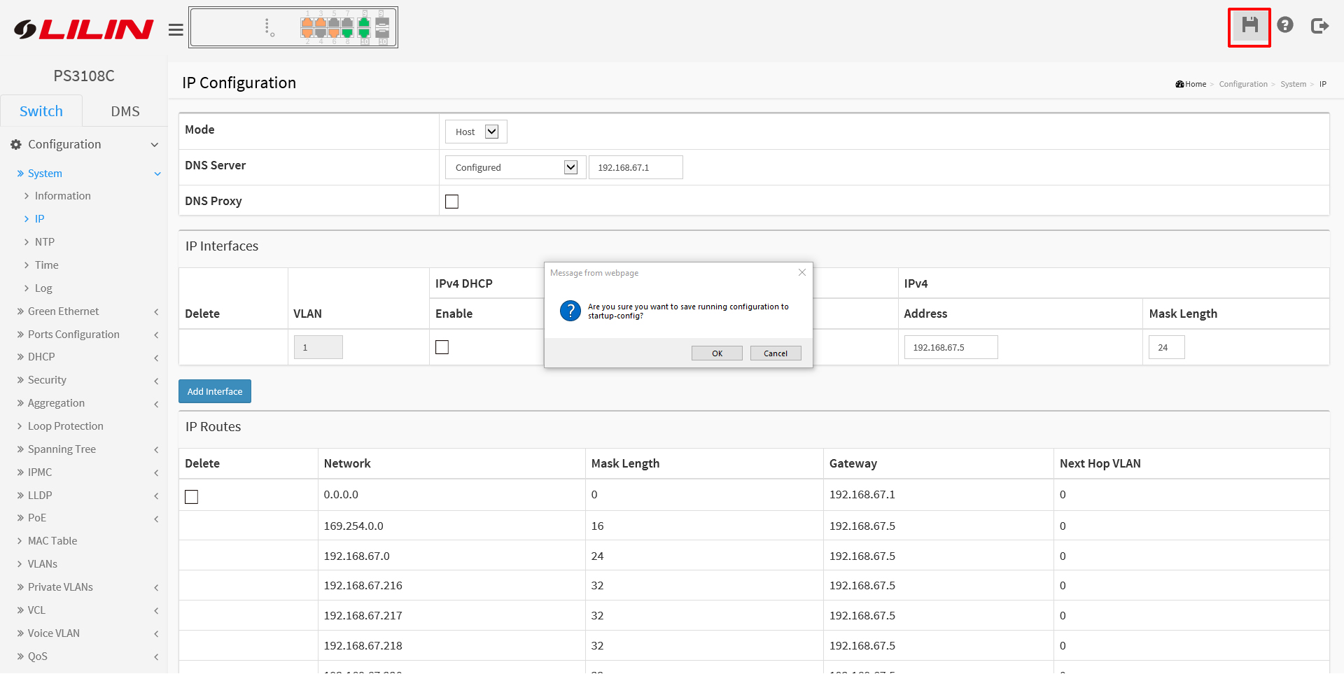Enable the DNS Proxy checkbox
This screenshot has height=674, width=1344.
pyautogui.click(x=452, y=202)
